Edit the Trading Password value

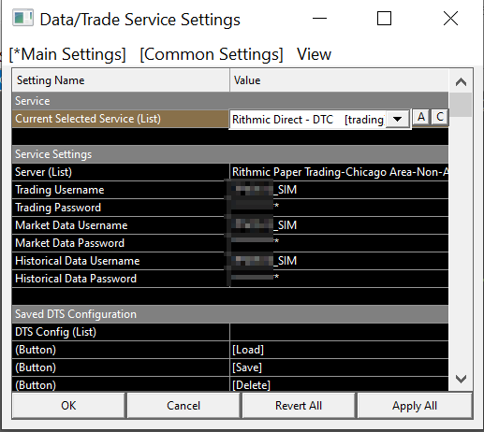(339, 208)
